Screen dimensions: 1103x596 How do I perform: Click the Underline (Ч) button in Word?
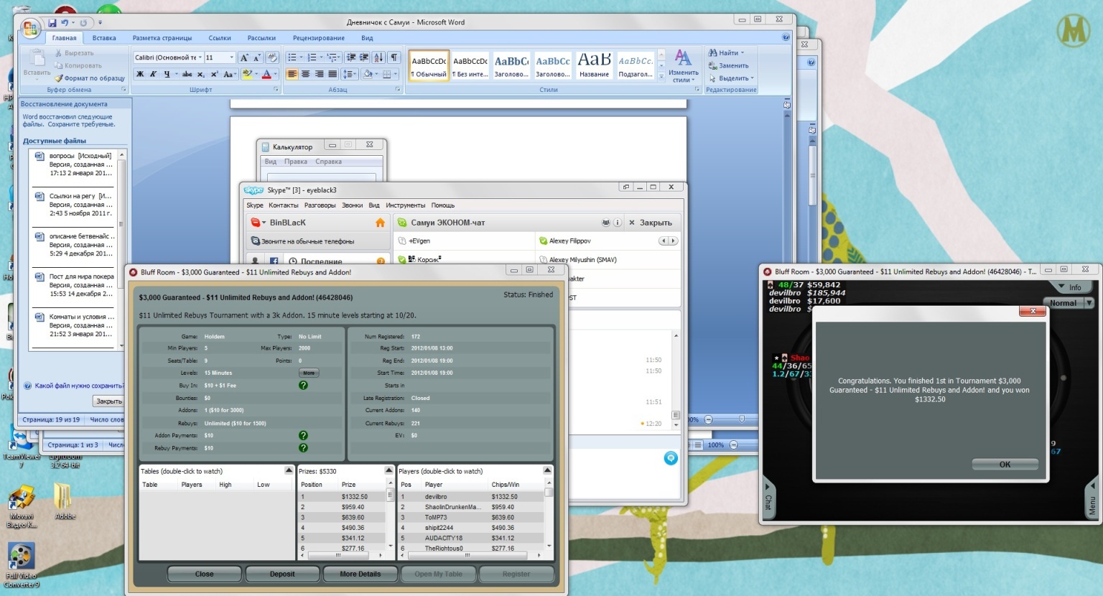coord(167,74)
